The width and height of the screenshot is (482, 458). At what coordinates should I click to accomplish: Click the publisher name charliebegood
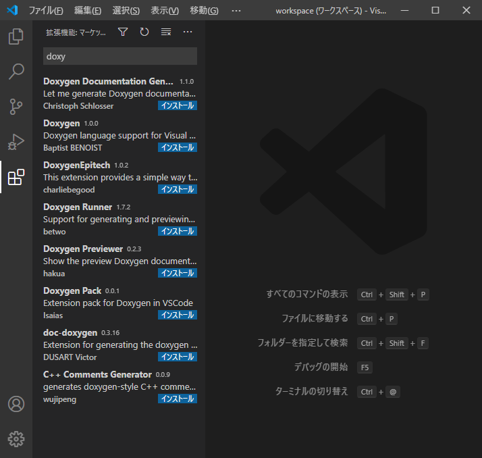pyautogui.click(x=69, y=190)
